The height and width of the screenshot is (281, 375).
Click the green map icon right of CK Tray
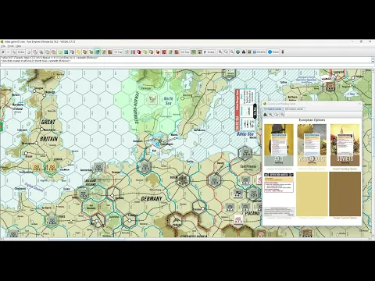194,52
